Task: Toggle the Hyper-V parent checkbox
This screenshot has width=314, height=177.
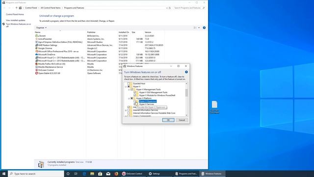Action: 129,87
